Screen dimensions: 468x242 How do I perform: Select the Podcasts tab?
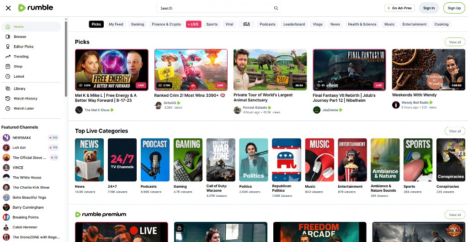click(x=267, y=24)
